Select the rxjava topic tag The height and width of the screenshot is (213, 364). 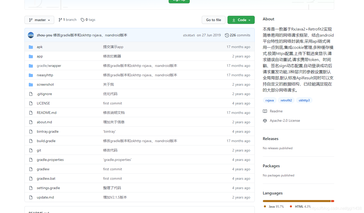[x=269, y=100]
